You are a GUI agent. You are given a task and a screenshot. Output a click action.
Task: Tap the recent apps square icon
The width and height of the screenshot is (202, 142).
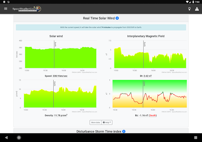coord(196,138)
